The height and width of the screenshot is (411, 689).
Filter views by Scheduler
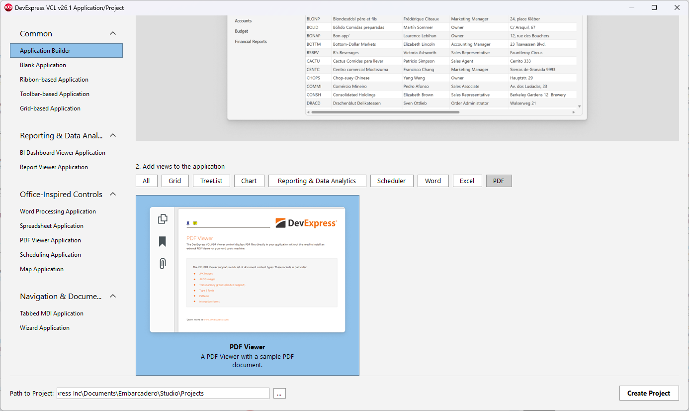392,181
